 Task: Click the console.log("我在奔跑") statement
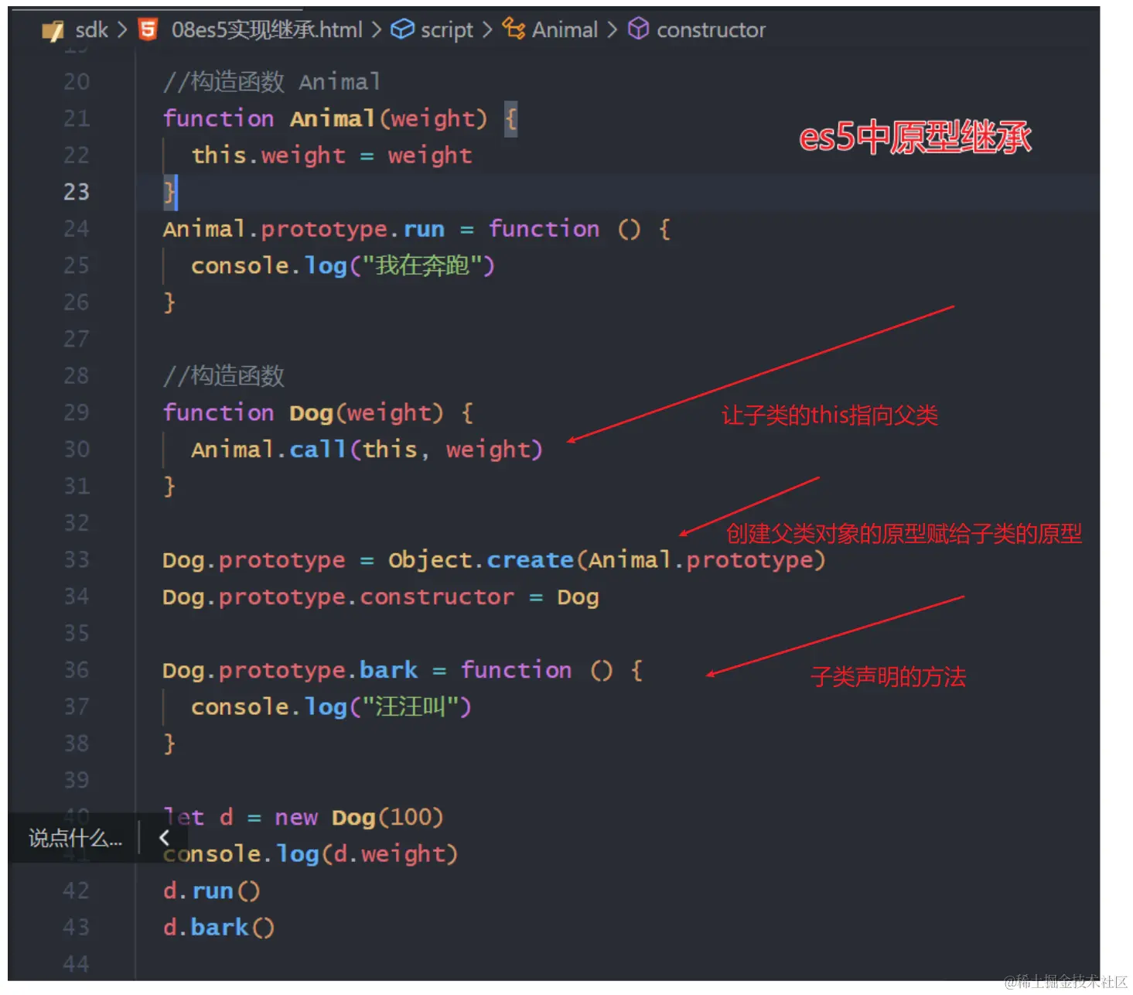click(343, 265)
